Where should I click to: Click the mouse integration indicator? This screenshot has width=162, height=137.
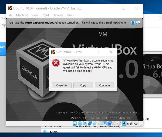click(x=119, y=123)
